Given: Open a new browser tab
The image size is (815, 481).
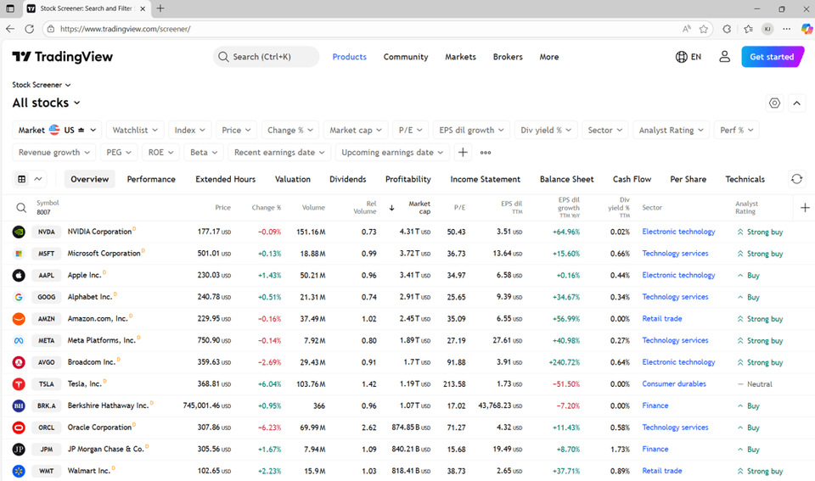Looking at the screenshot, I should [x=160, y=8].
